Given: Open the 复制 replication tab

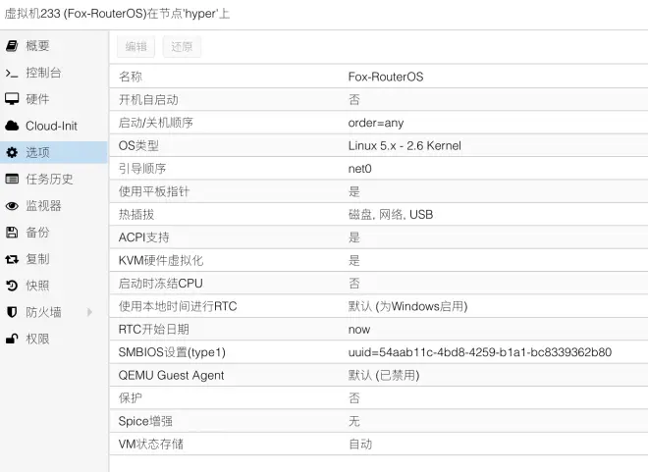Looking at the screenshot, I should [x=54, y=259].
